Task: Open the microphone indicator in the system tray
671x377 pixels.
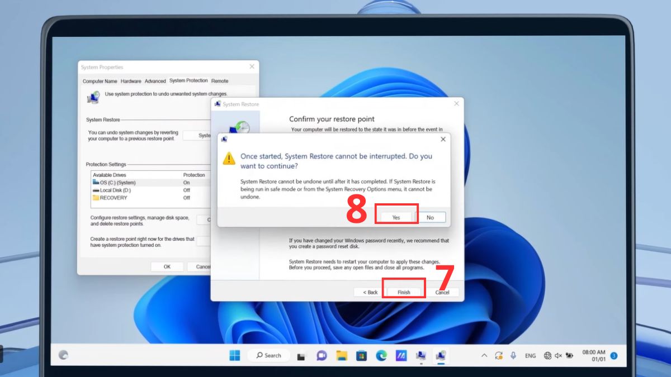Action: pos(513,355)
